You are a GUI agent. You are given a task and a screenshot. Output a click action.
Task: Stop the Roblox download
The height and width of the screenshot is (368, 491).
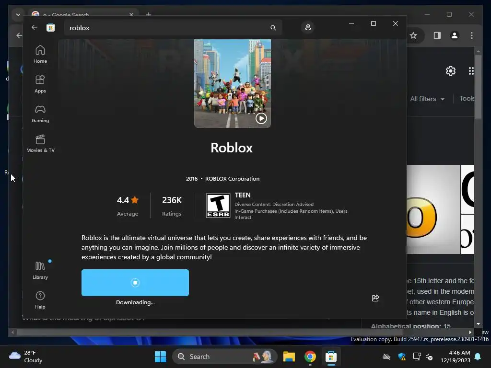click(135, 283)
